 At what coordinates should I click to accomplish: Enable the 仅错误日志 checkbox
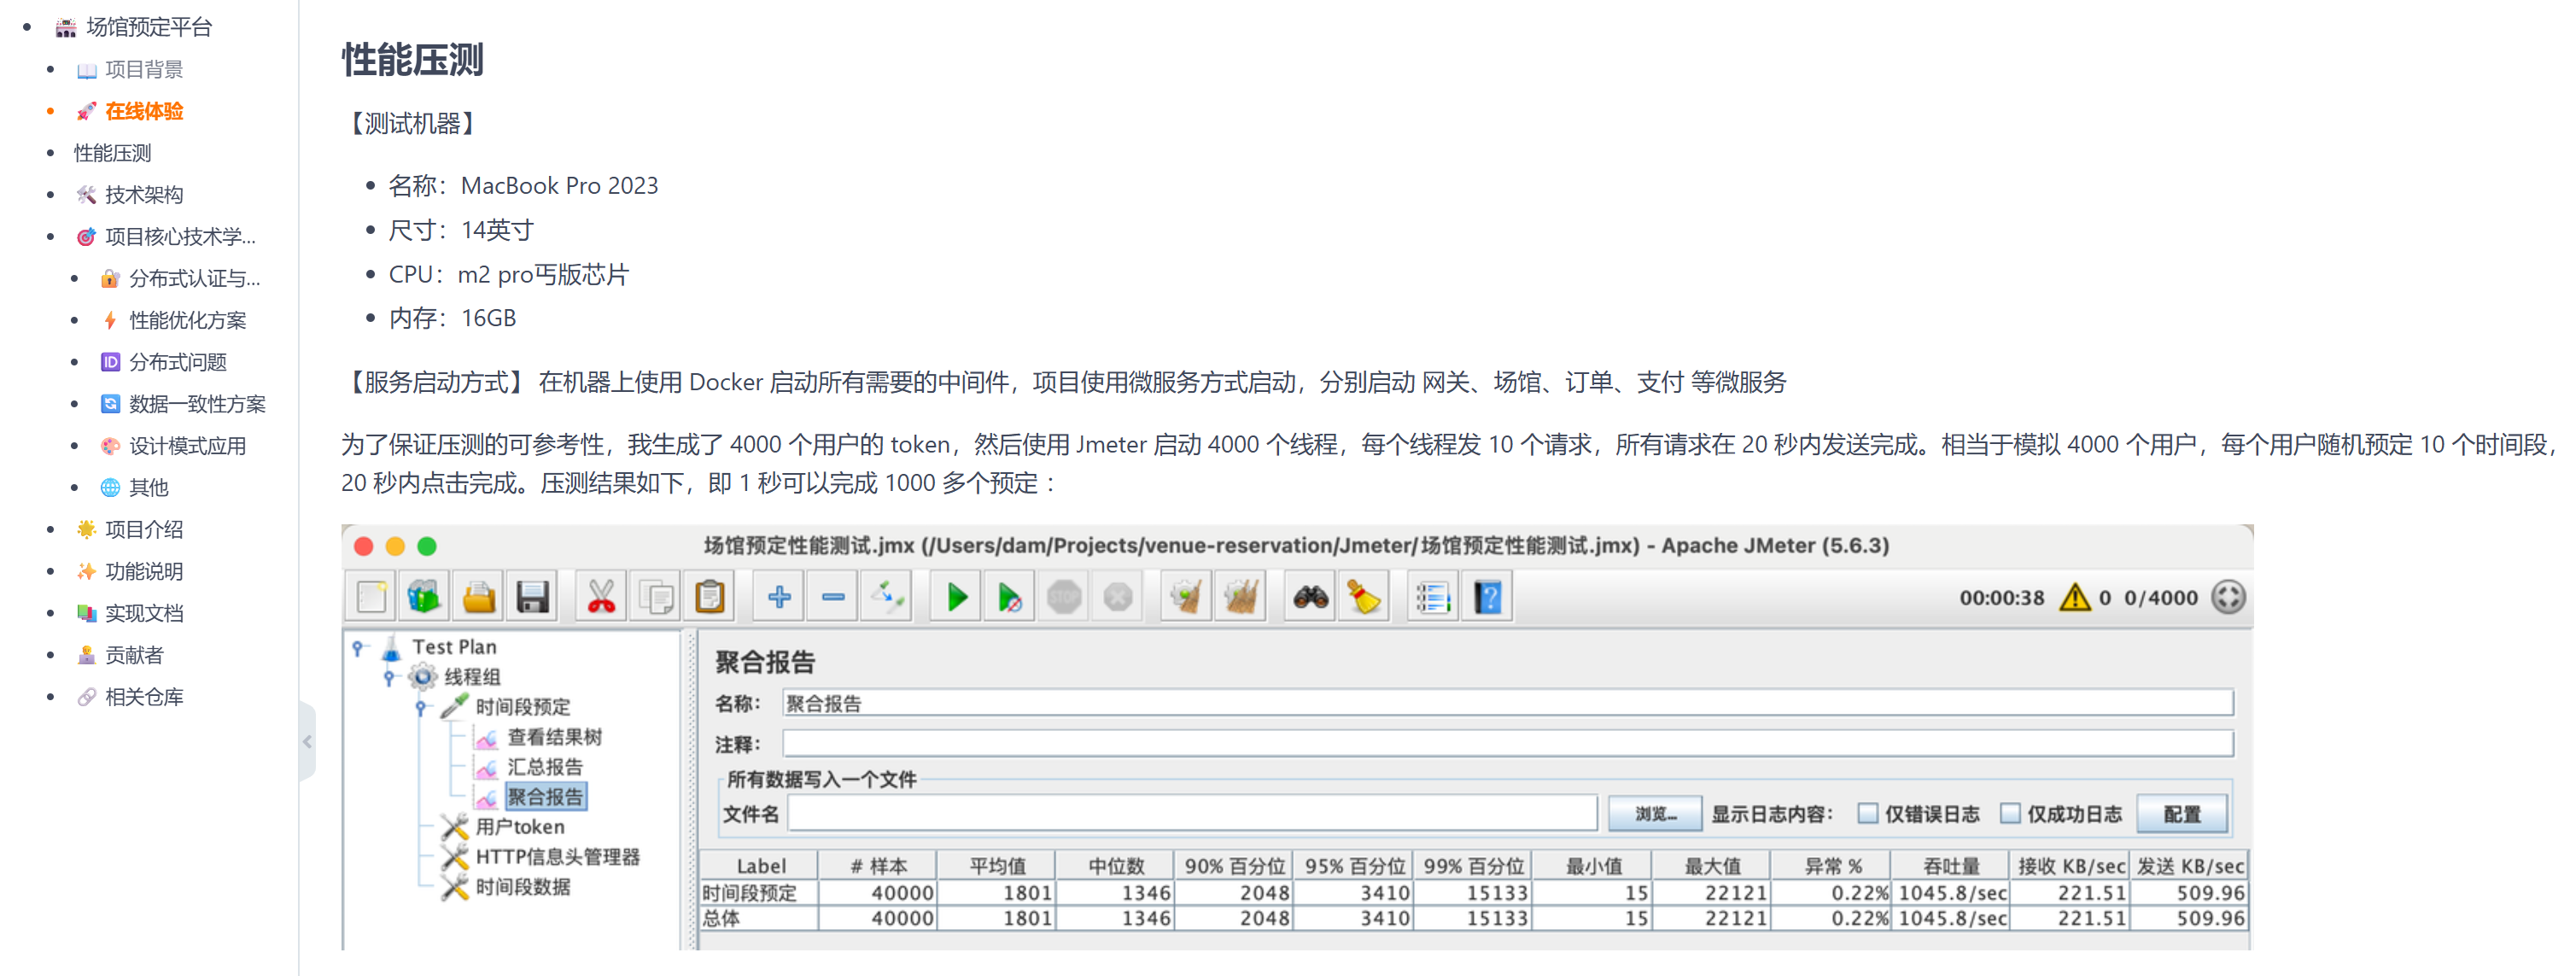pyautogui.click(x=1867, y=814)
